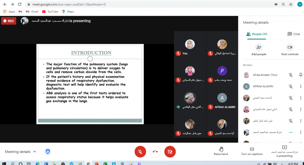Click the meeting safety shield icon
304x165 pixels.
click(x=47, y=152)
